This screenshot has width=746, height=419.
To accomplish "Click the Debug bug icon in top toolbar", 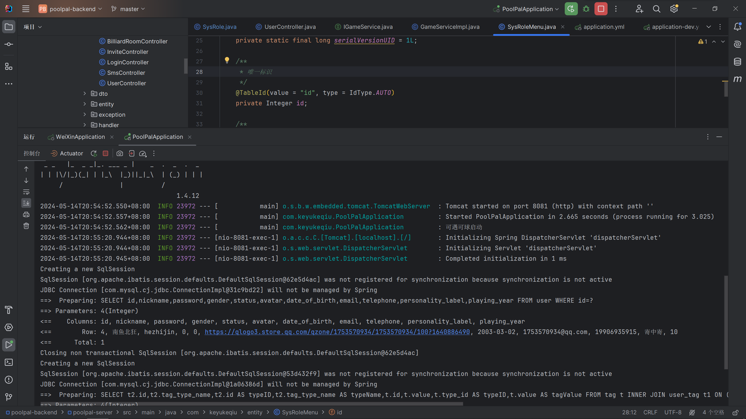I will tap(586, 9).
